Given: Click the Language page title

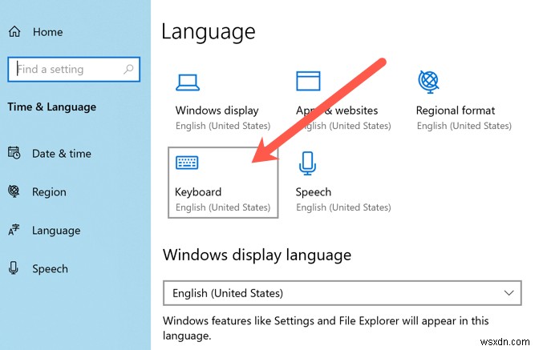Looking at the screenshot, I should pos(209,32).
